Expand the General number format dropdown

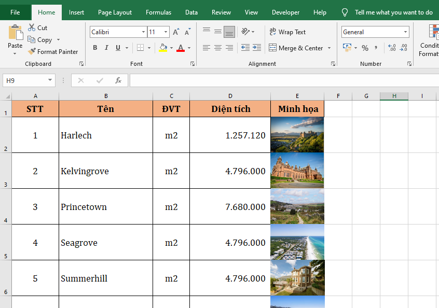pos(405,32)
